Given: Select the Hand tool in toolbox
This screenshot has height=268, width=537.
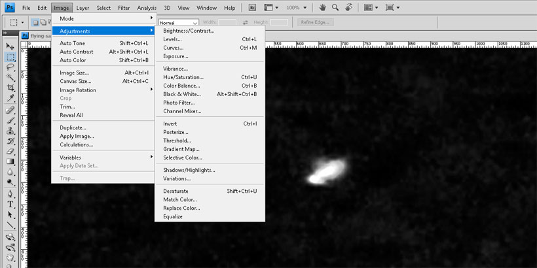Looking at the screenshot, I should [10, 258].
